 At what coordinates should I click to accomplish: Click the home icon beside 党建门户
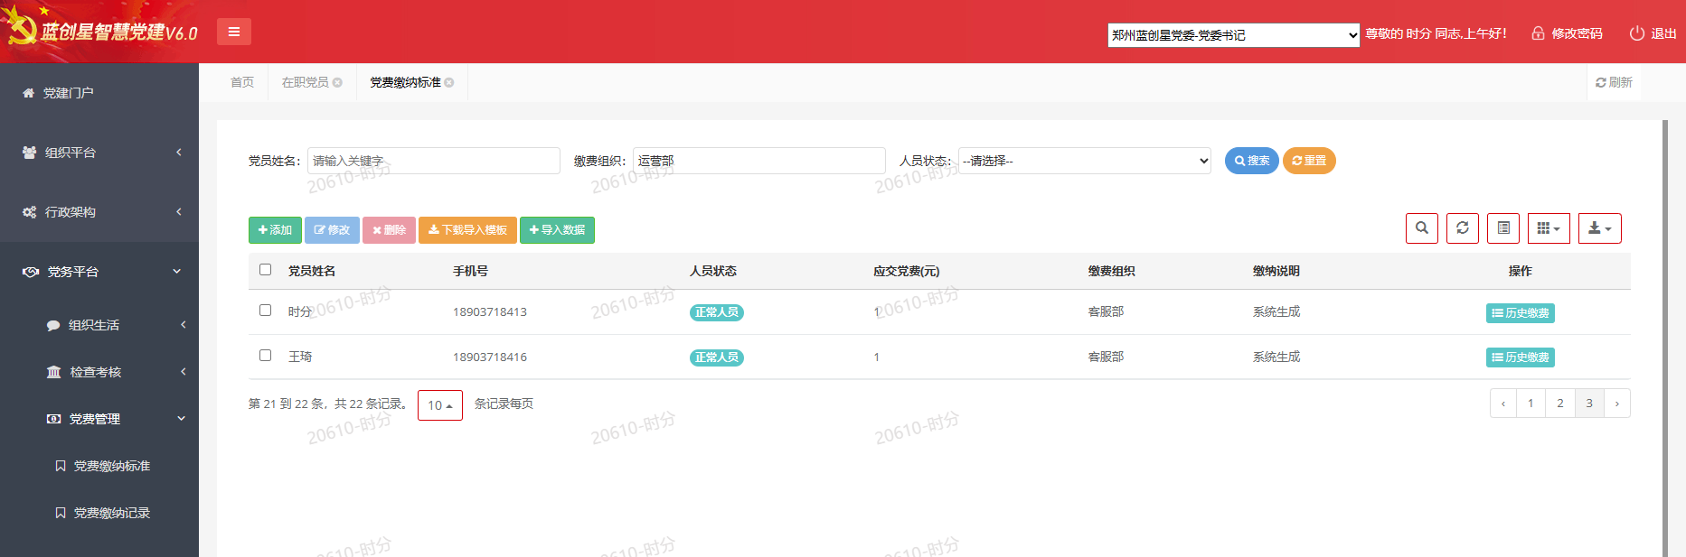[x=29, y=93]
